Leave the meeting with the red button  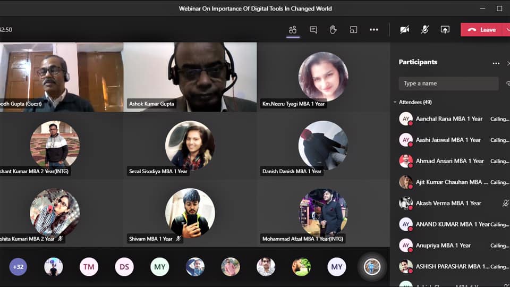point(481,30)
